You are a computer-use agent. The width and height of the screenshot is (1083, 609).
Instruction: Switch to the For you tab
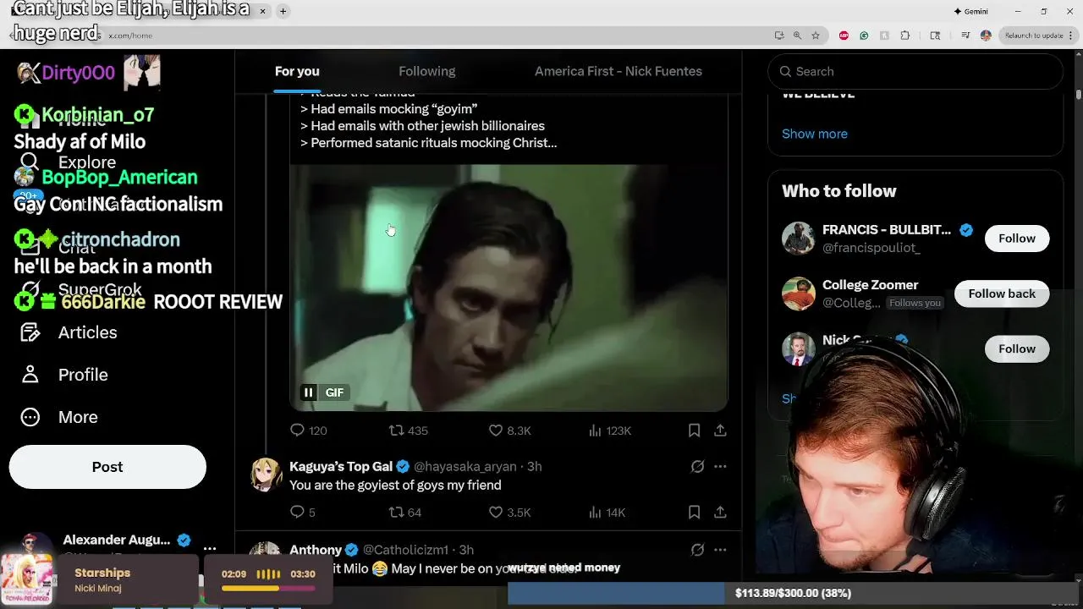(x=297, y=71)
